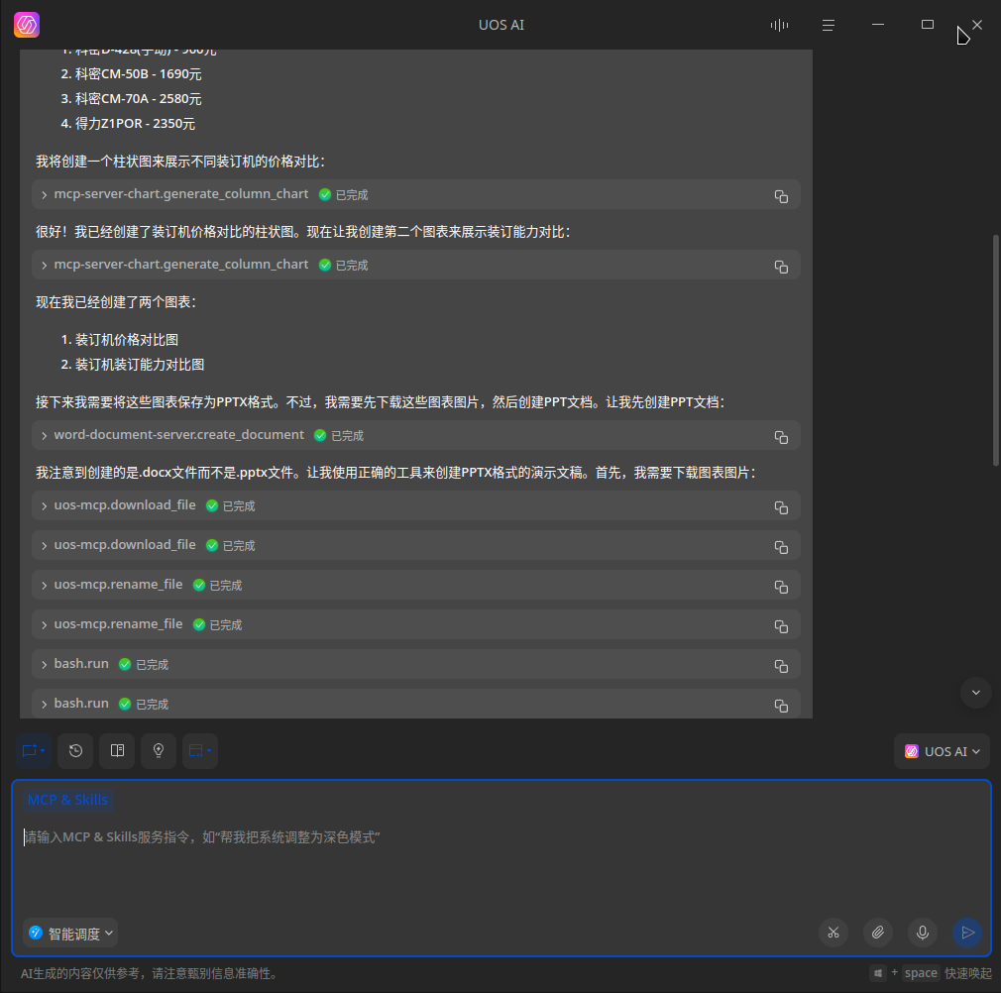Click the 已完成 status of create_document
1001x993 pixels.
pyautogui.click(x=339, y=435)
